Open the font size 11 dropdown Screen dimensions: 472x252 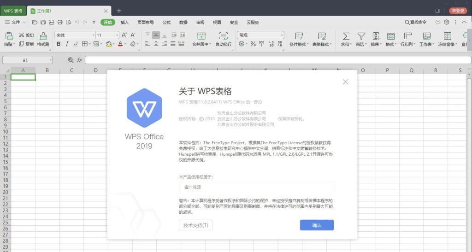[x=117, y=35]
